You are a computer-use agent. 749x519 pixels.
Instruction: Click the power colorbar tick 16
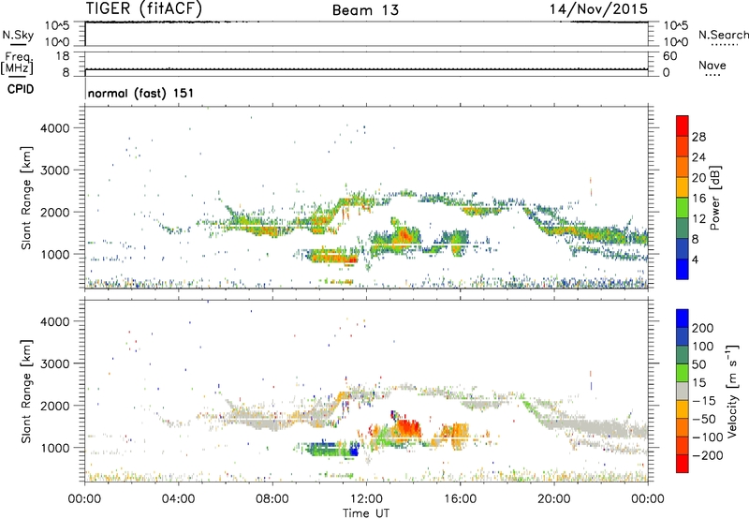click(x=698, y=199)
